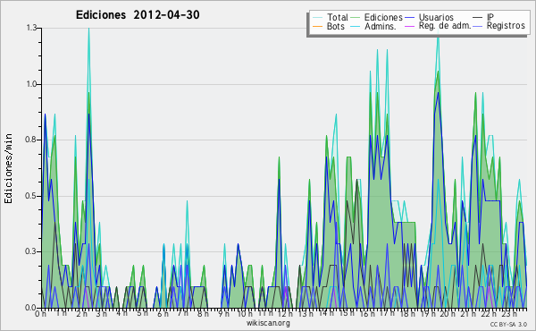Click the '0 h' x-axis label

[40, 313]
